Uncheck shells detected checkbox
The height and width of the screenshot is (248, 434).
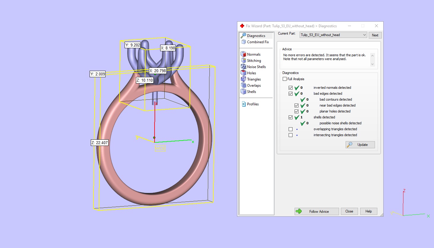point(291,117)
